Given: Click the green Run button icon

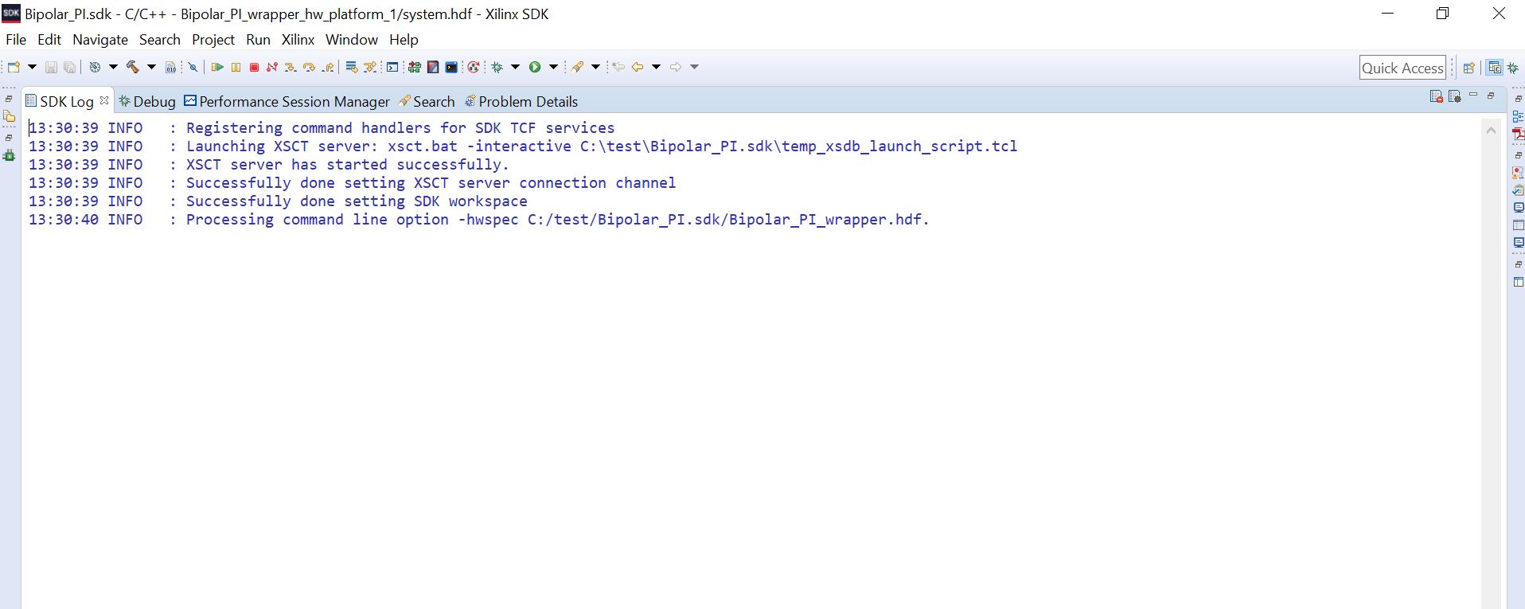Looking at the screenshot, I should (x=535, y=68).
